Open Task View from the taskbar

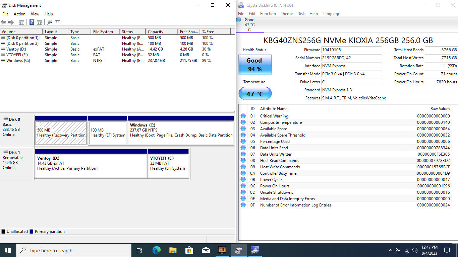click(x=139, y=250)
